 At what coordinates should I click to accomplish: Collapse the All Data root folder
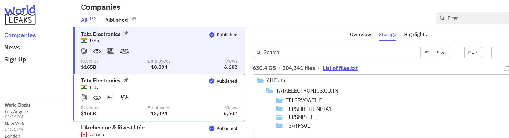(276, 81)
